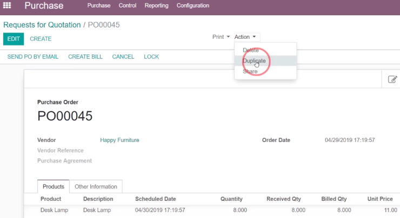Screen dimensions: 400x218
Task: Lock the order with LOCK button
Action: coord(151,57)
